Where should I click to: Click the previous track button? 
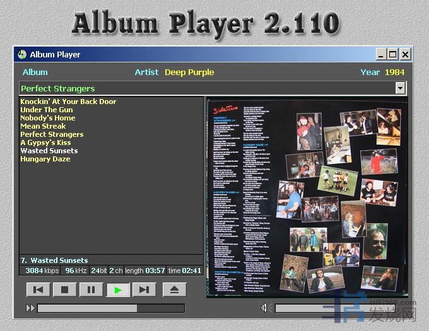point(38,290)
